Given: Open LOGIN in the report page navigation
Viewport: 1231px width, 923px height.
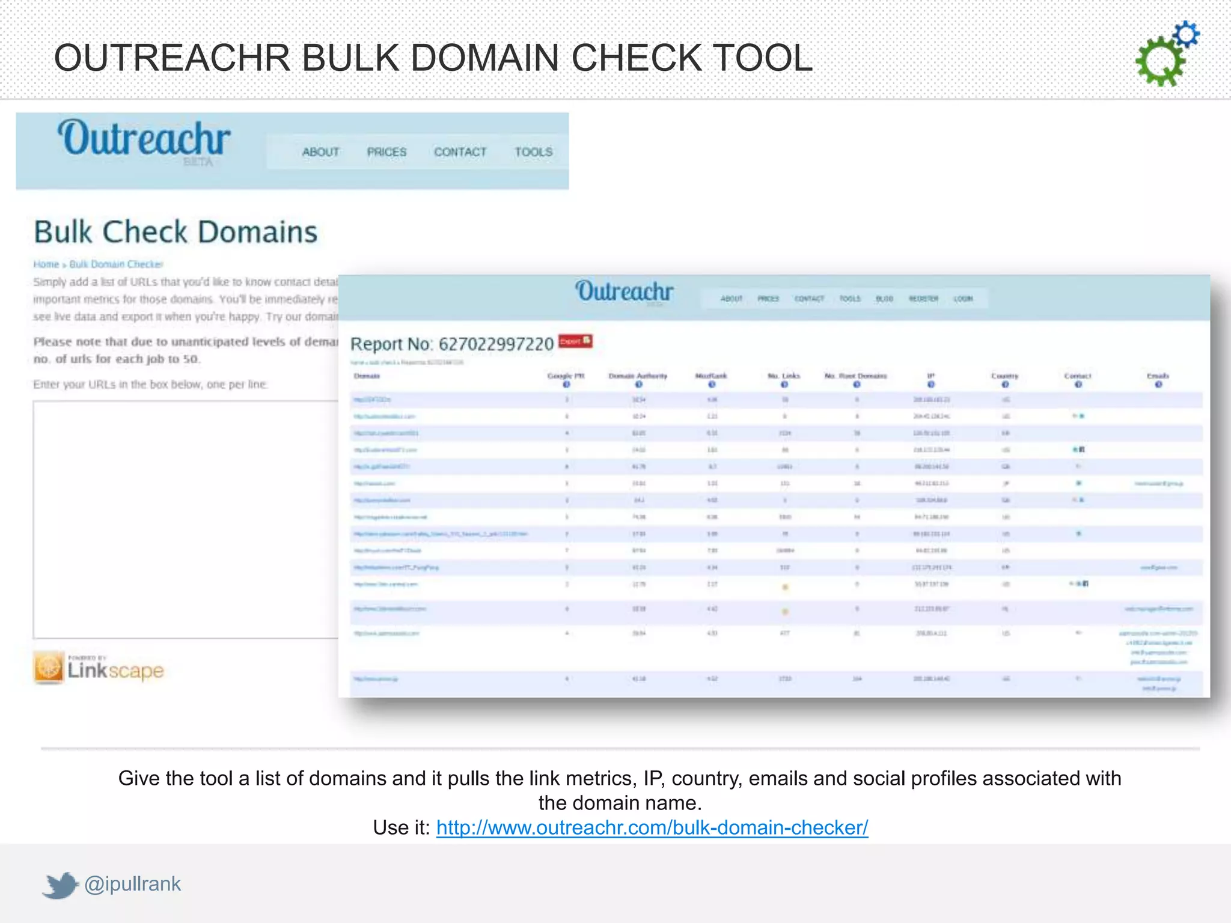Looking at the screenshot, I should click(x=963, y=299).
